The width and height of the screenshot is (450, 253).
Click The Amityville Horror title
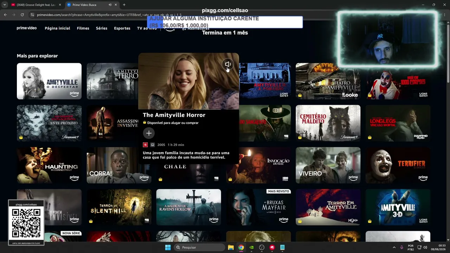pos(174,115)
